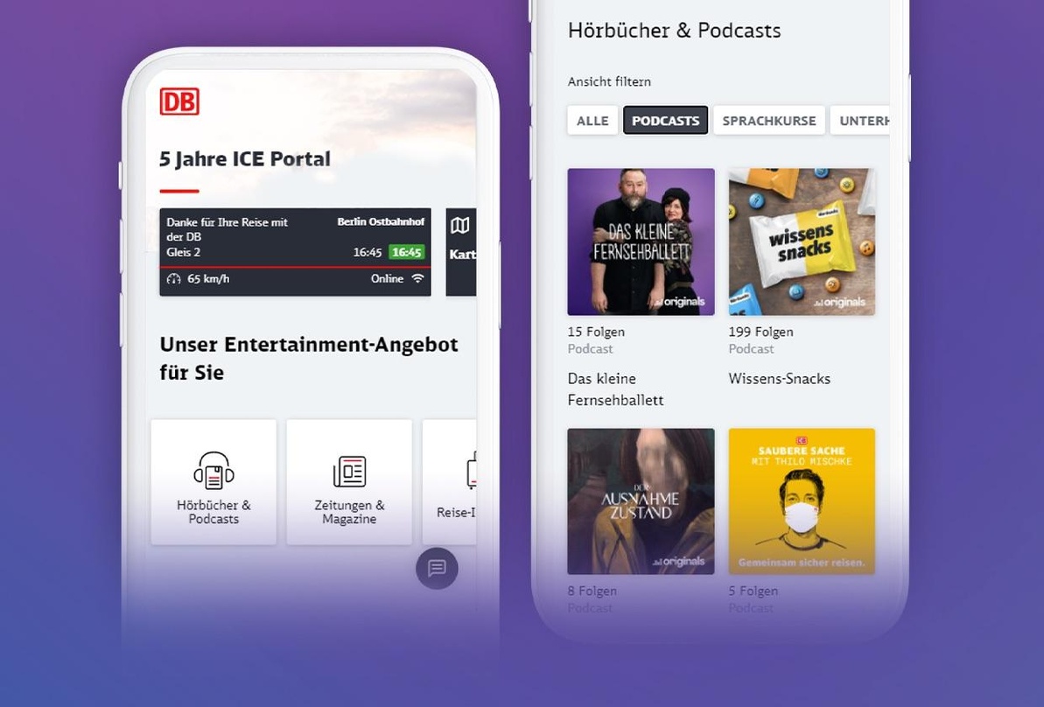Open the Wissens Snacks cover
The image size is (1044, 707).
point(802,241)
